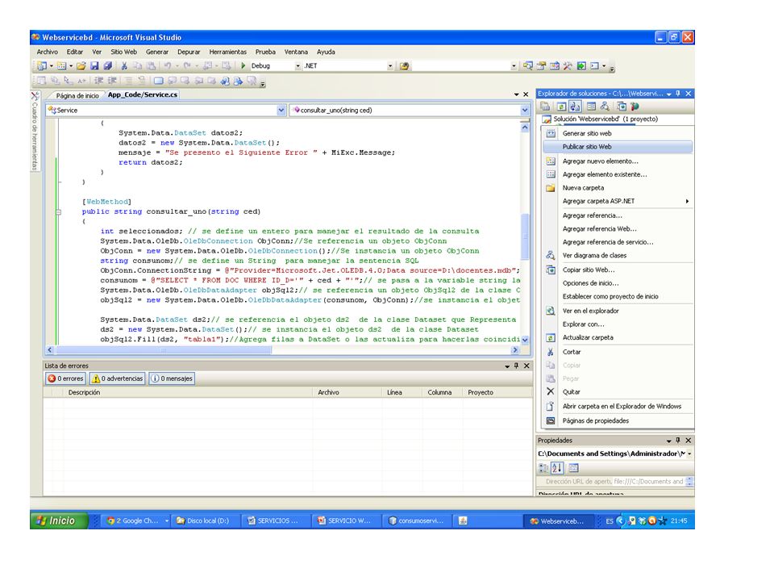
Task: Open the Object Browser toolbar icon
Action: click(555, 65)
